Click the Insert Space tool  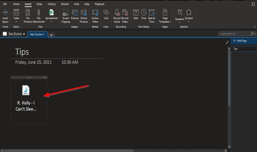(x=5, y=16)
